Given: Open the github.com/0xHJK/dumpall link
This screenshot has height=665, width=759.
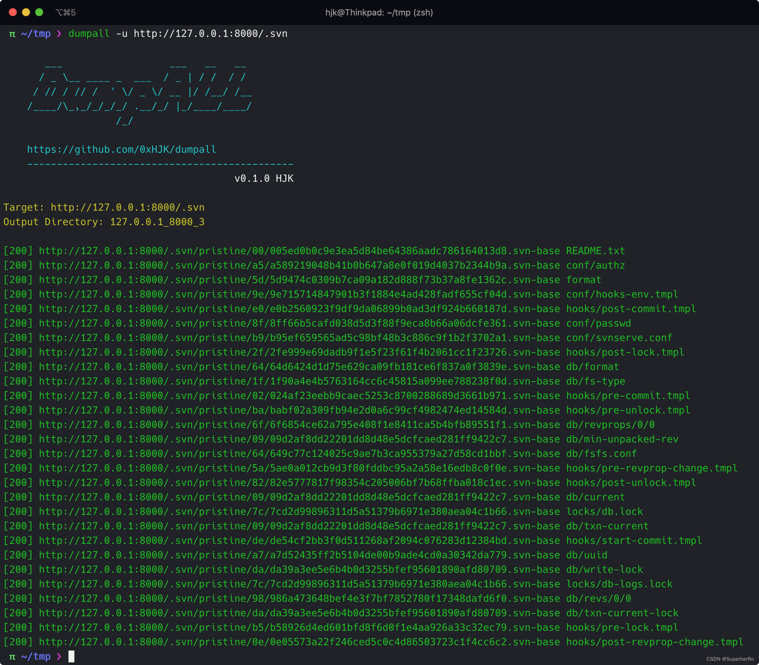Looking at the screenshot, I should [x=122, y=149].
